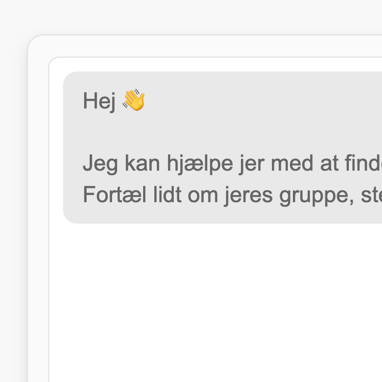Click the waving hand emoji
382x382 pixels.
coord(133,100)
